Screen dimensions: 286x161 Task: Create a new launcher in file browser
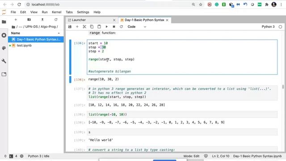pyautogui.click(x=16, y=20)
